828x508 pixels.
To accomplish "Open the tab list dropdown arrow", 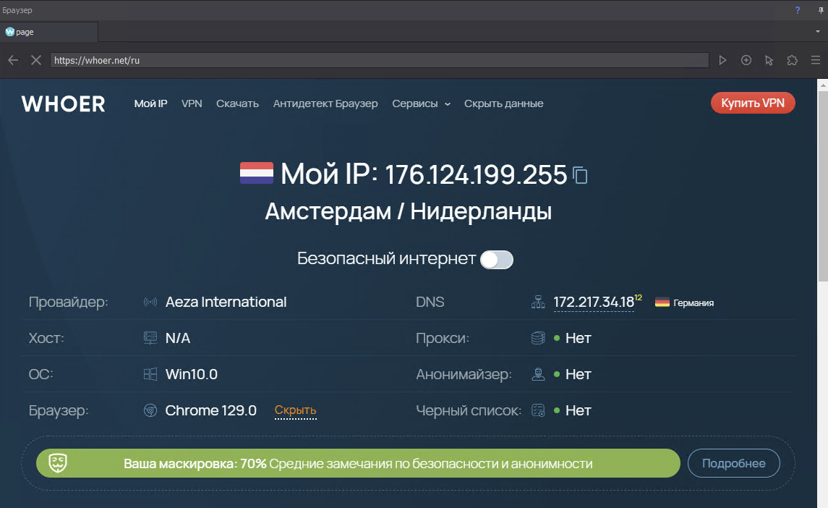I will (817, 32).
